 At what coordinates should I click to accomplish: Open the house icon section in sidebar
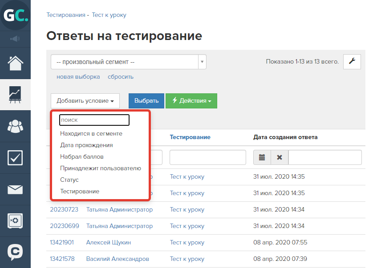coord(15,63)
